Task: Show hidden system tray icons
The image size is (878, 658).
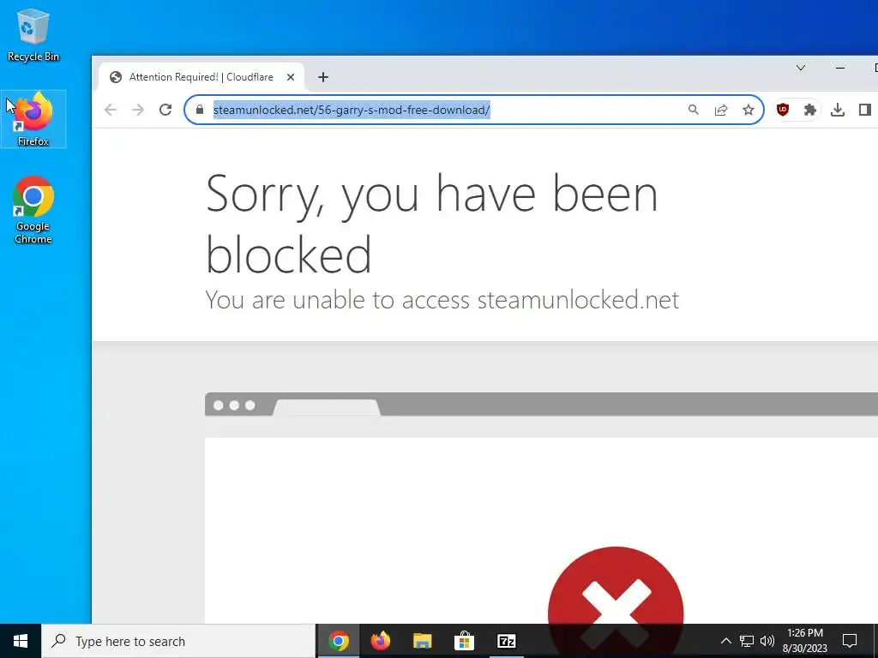Action: pos(725,641)
